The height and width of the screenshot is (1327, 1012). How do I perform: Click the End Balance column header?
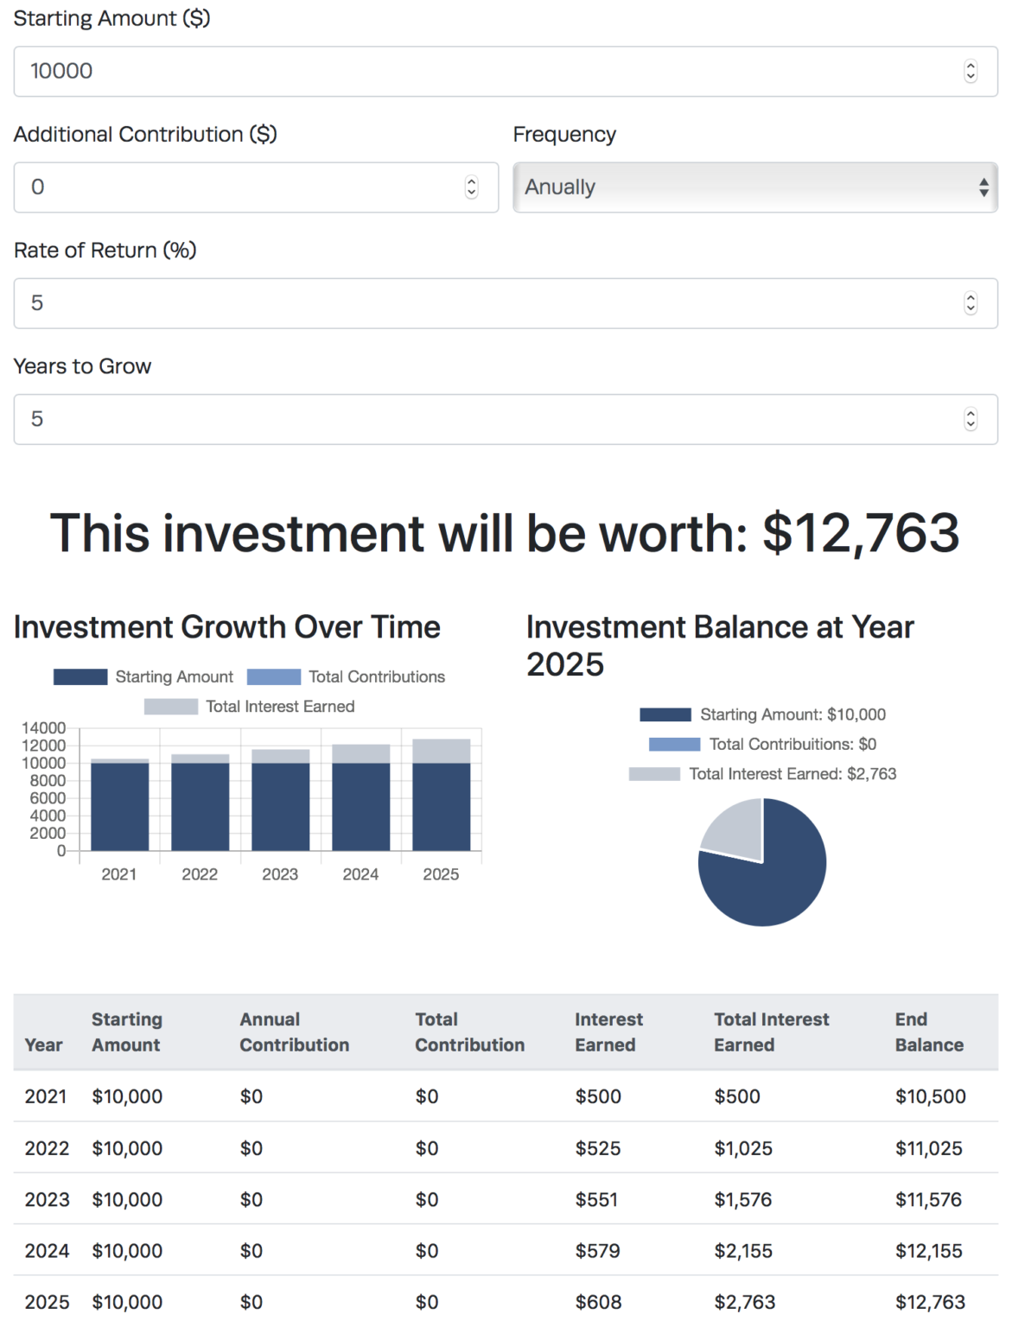point(928,1032)
